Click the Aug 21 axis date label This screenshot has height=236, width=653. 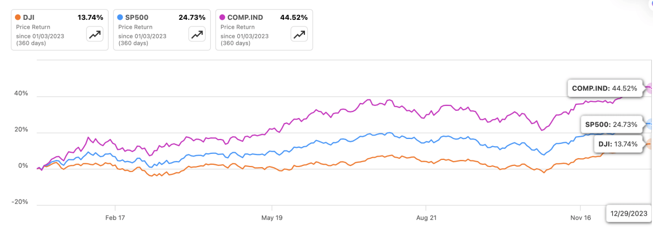(426, 218)
